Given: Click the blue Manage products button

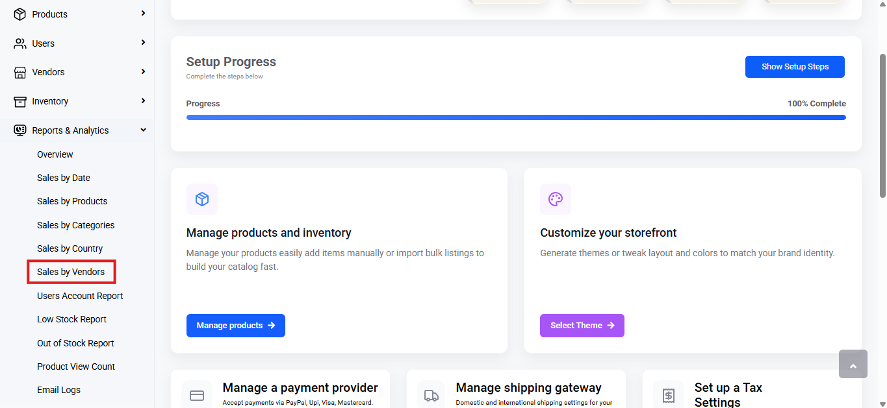Looking at the screenshot, I should tap(236, 326).
